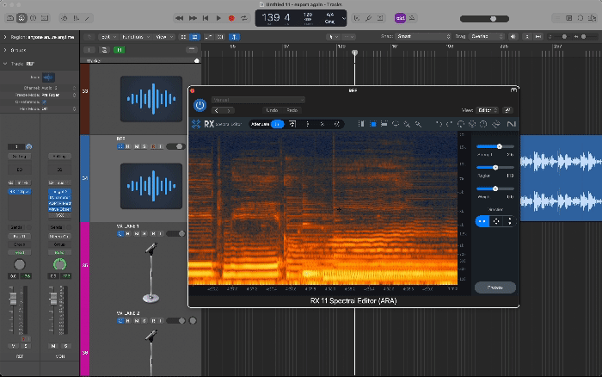602x377 pixels.
Task: Mute the VA LANE 2 track
Action: pyautogui.click(x=136, y=321)
